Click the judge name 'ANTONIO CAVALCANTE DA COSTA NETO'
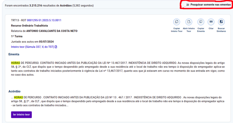 pyautogui.click(x=52, y=31)
